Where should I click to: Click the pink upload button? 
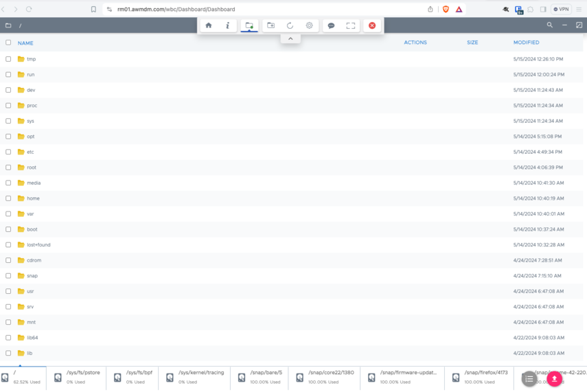coord(555,378)
